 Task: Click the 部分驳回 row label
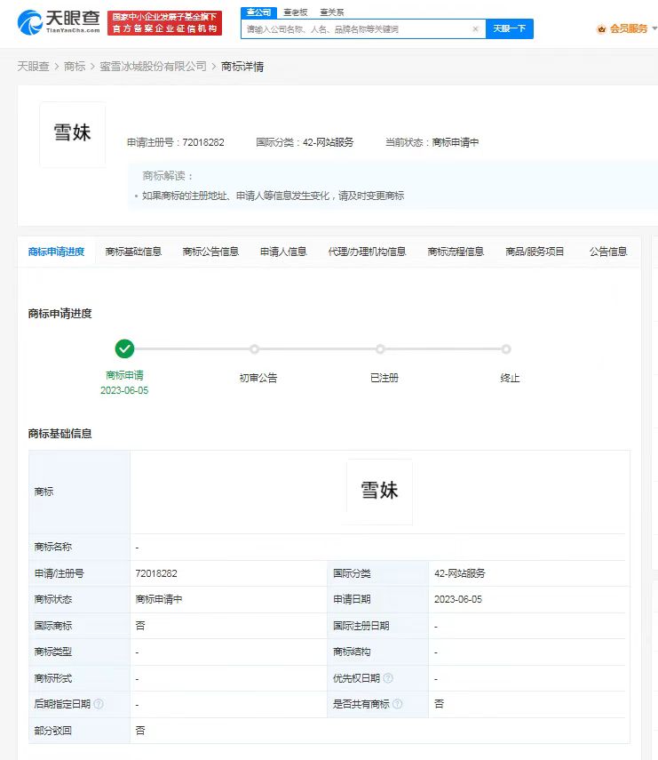(52, 731)
